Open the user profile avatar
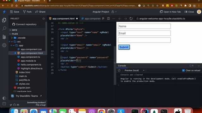The width and height of the screenshot is (202, 113). [x=199, y=12]
